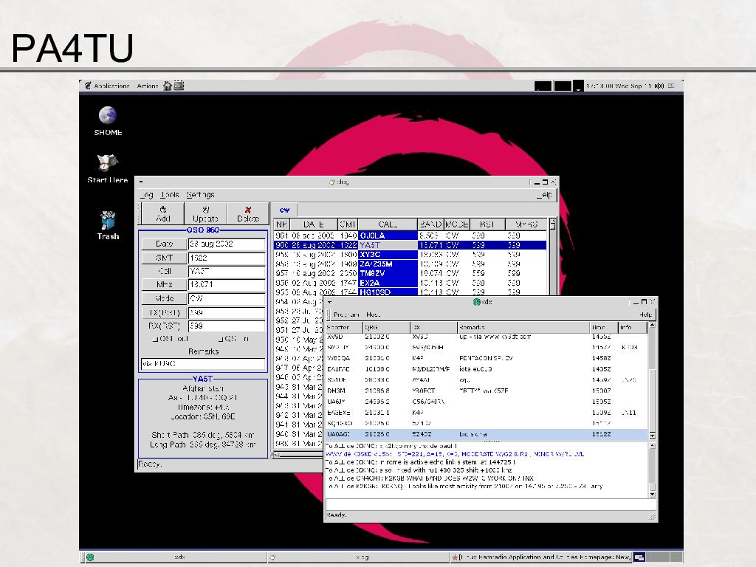Open the Start Here desktop icon
The height and width of the screenshot is (567, 756).
(108, 163)
